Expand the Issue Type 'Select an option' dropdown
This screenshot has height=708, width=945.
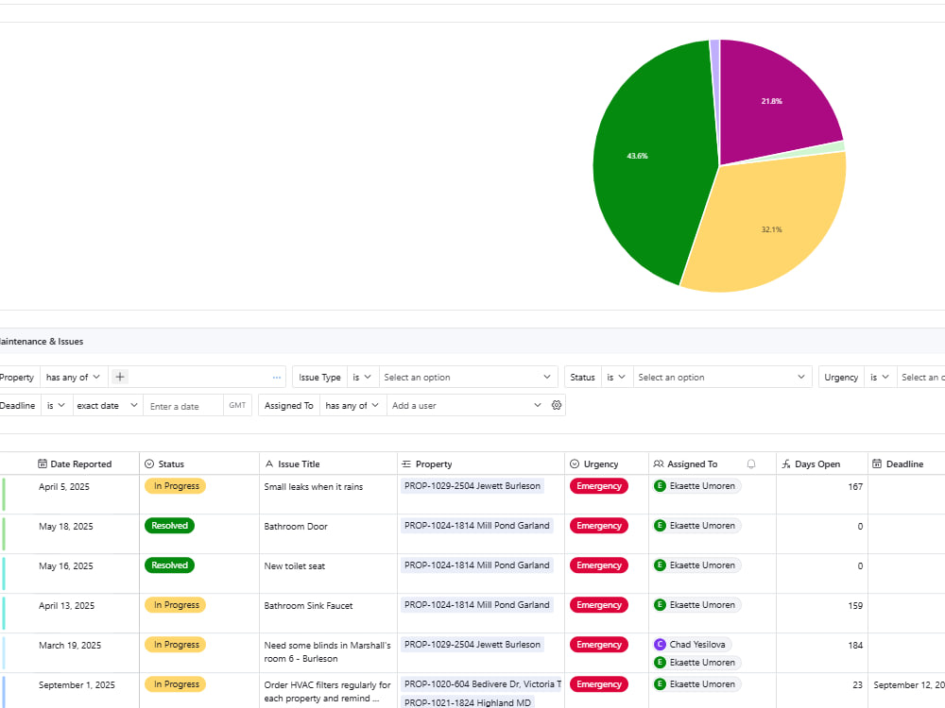click(x=468, y=377)
